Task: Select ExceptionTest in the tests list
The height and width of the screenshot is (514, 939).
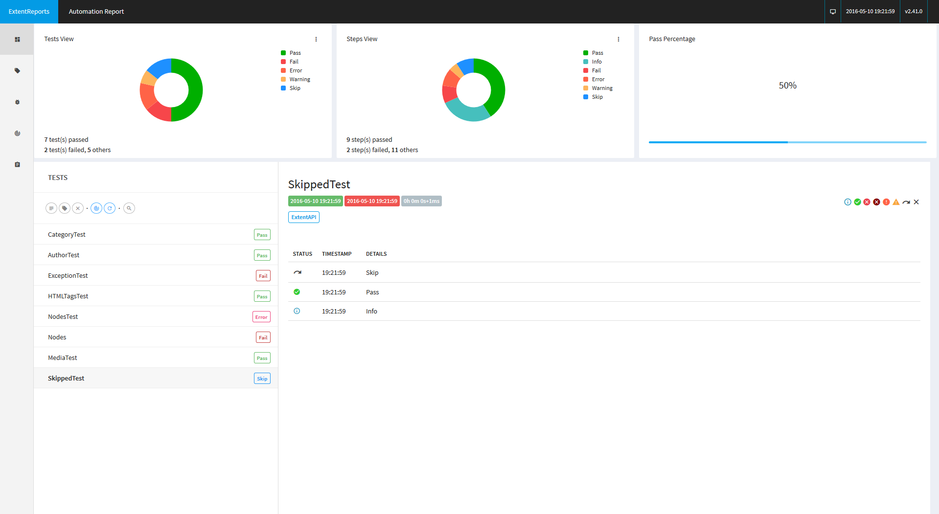Action: pos(68,276)
